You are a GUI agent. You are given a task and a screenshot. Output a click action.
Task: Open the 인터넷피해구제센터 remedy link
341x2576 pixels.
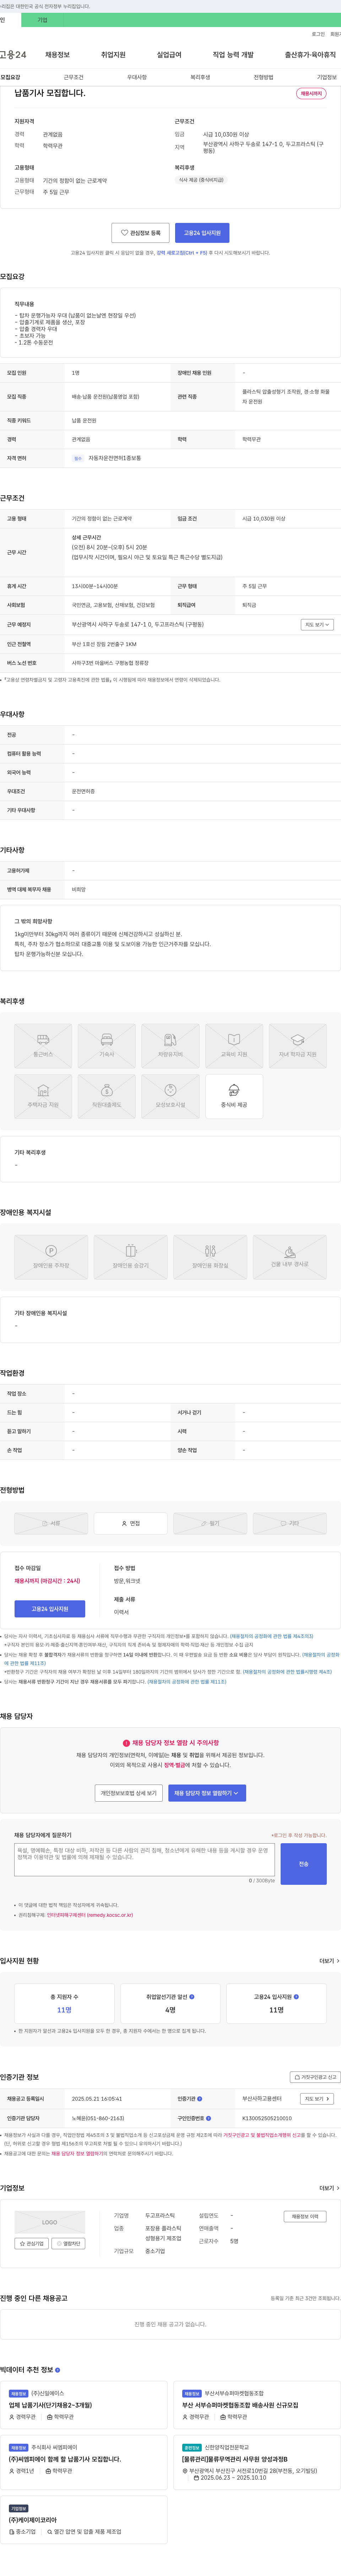(90, 1915)
